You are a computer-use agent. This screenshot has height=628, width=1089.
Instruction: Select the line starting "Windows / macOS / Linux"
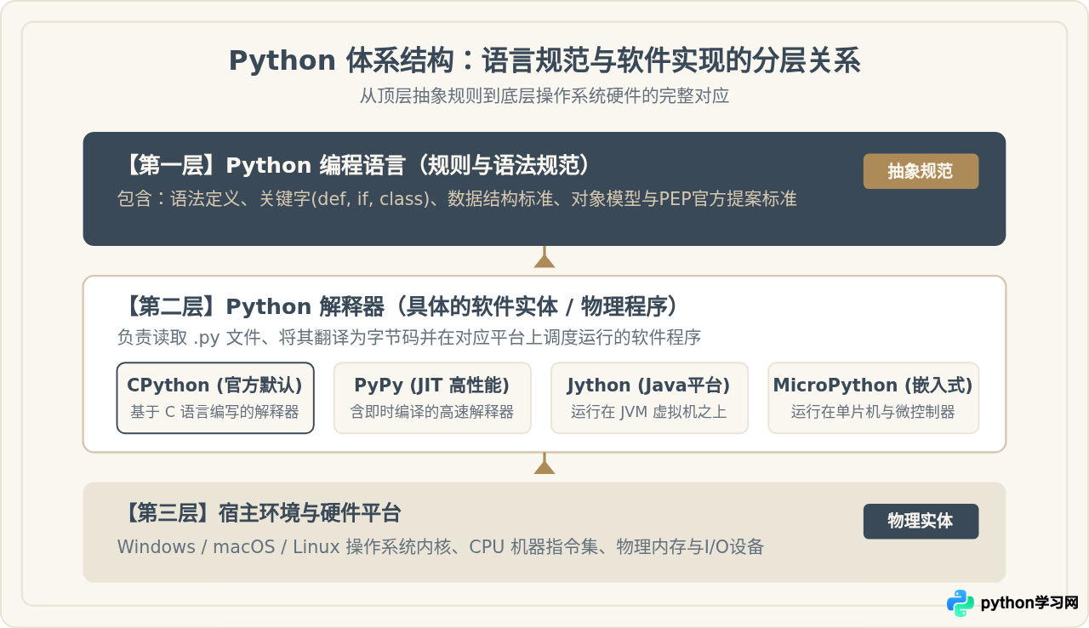point(441,547)
